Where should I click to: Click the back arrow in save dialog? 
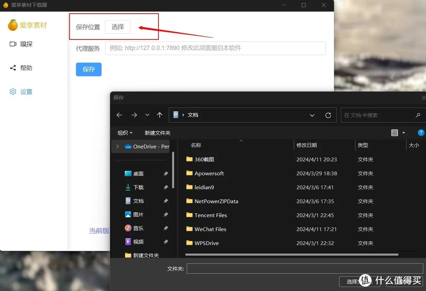pyautogui.click(x=120, y=115)
